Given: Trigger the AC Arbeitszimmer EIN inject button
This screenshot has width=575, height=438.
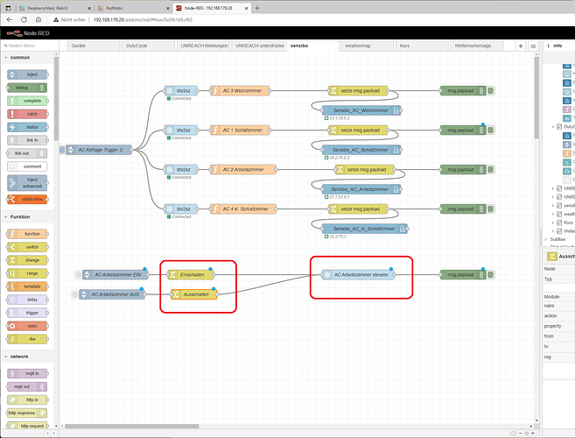Looking at the screenshot, I should click(78, 274).
